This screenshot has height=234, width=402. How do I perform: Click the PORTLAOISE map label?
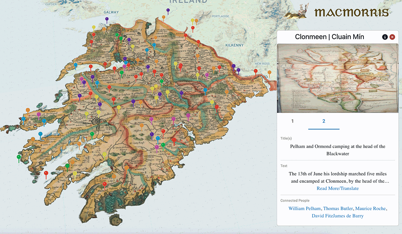pyautogui.click(x=220, y=16)
